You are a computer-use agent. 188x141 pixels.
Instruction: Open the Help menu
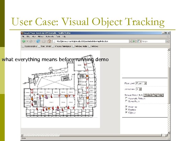click(64, 37)
